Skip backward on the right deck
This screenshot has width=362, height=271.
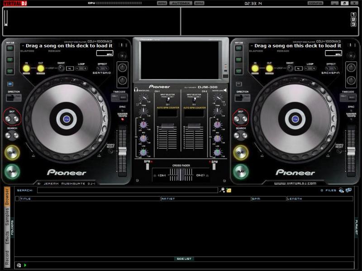click(237, 119)
